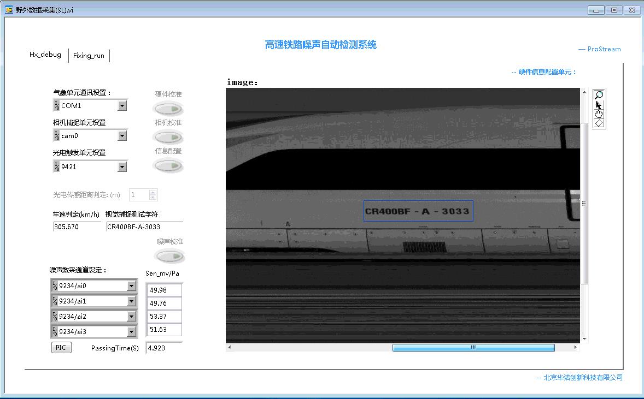
Task: Click the I/O icon beside 9234/ai3
Action: click(55, 331)
